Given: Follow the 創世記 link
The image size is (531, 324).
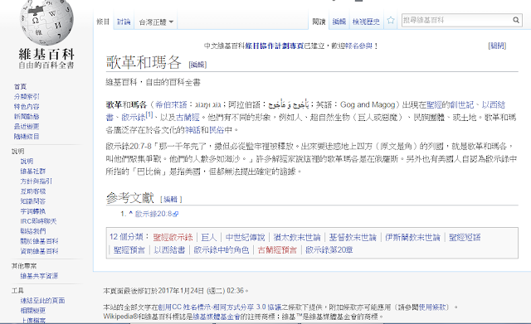Looking at the screenshot, I should [461, 105].
